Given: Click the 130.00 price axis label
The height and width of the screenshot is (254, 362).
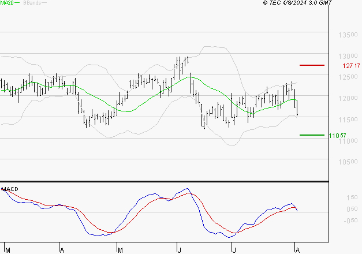Looking at the screenshot, I should click(x=348, y=56).
